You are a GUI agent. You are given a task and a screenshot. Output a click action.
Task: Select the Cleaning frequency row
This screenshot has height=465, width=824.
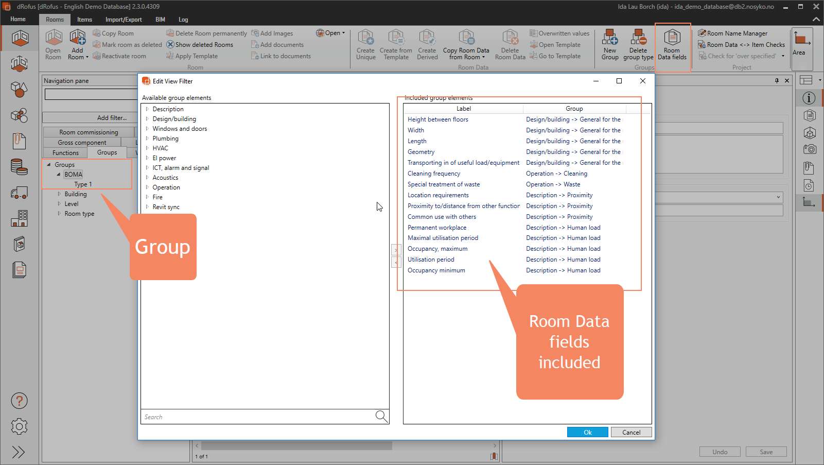[x=434, y=174]
